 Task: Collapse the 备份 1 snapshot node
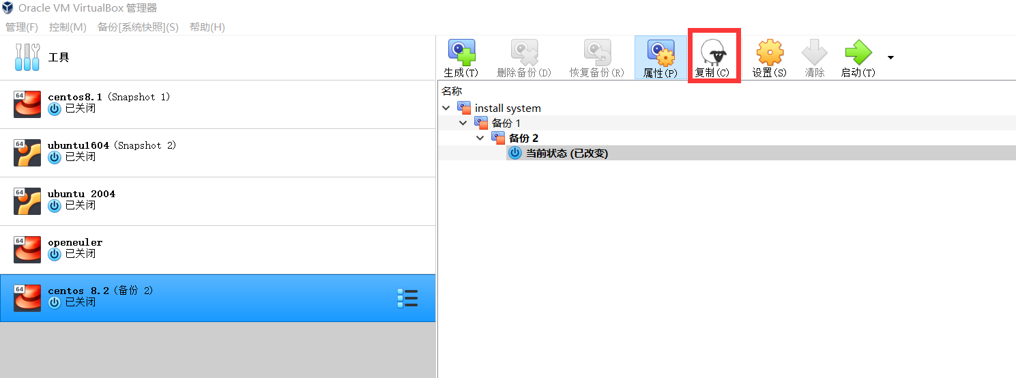click(463, 123)
